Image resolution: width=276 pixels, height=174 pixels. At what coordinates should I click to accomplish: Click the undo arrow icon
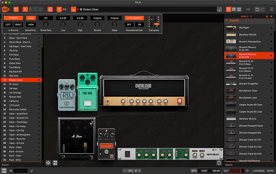[257, 10]
